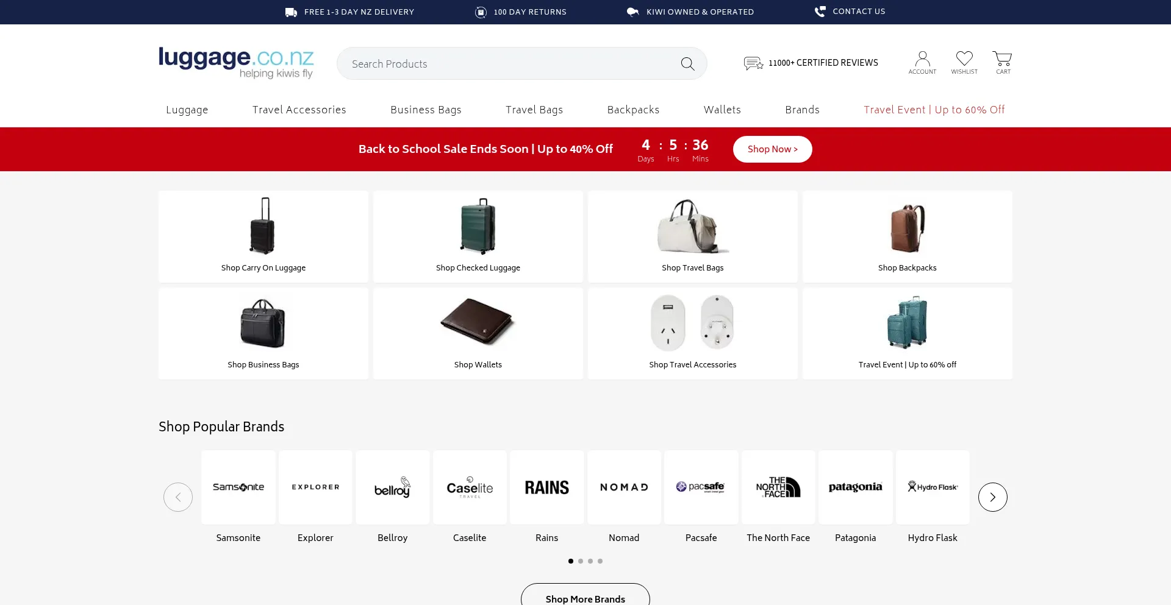Click the Bellroy brand logo
The image size is (1171, 605).
pyautogui.click(x=392, y=487)
